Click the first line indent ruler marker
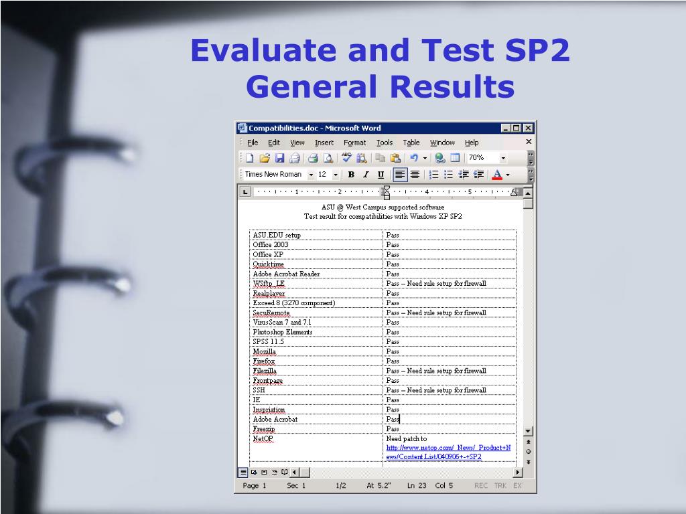 pos(387,188)
